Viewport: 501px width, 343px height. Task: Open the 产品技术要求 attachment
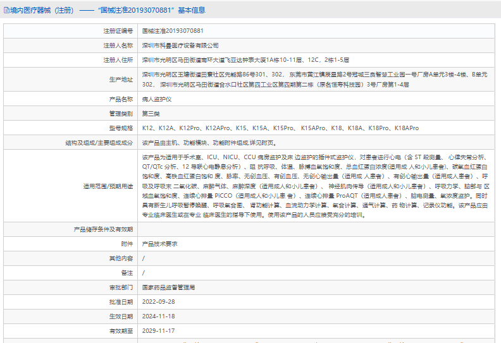(160, 244)
